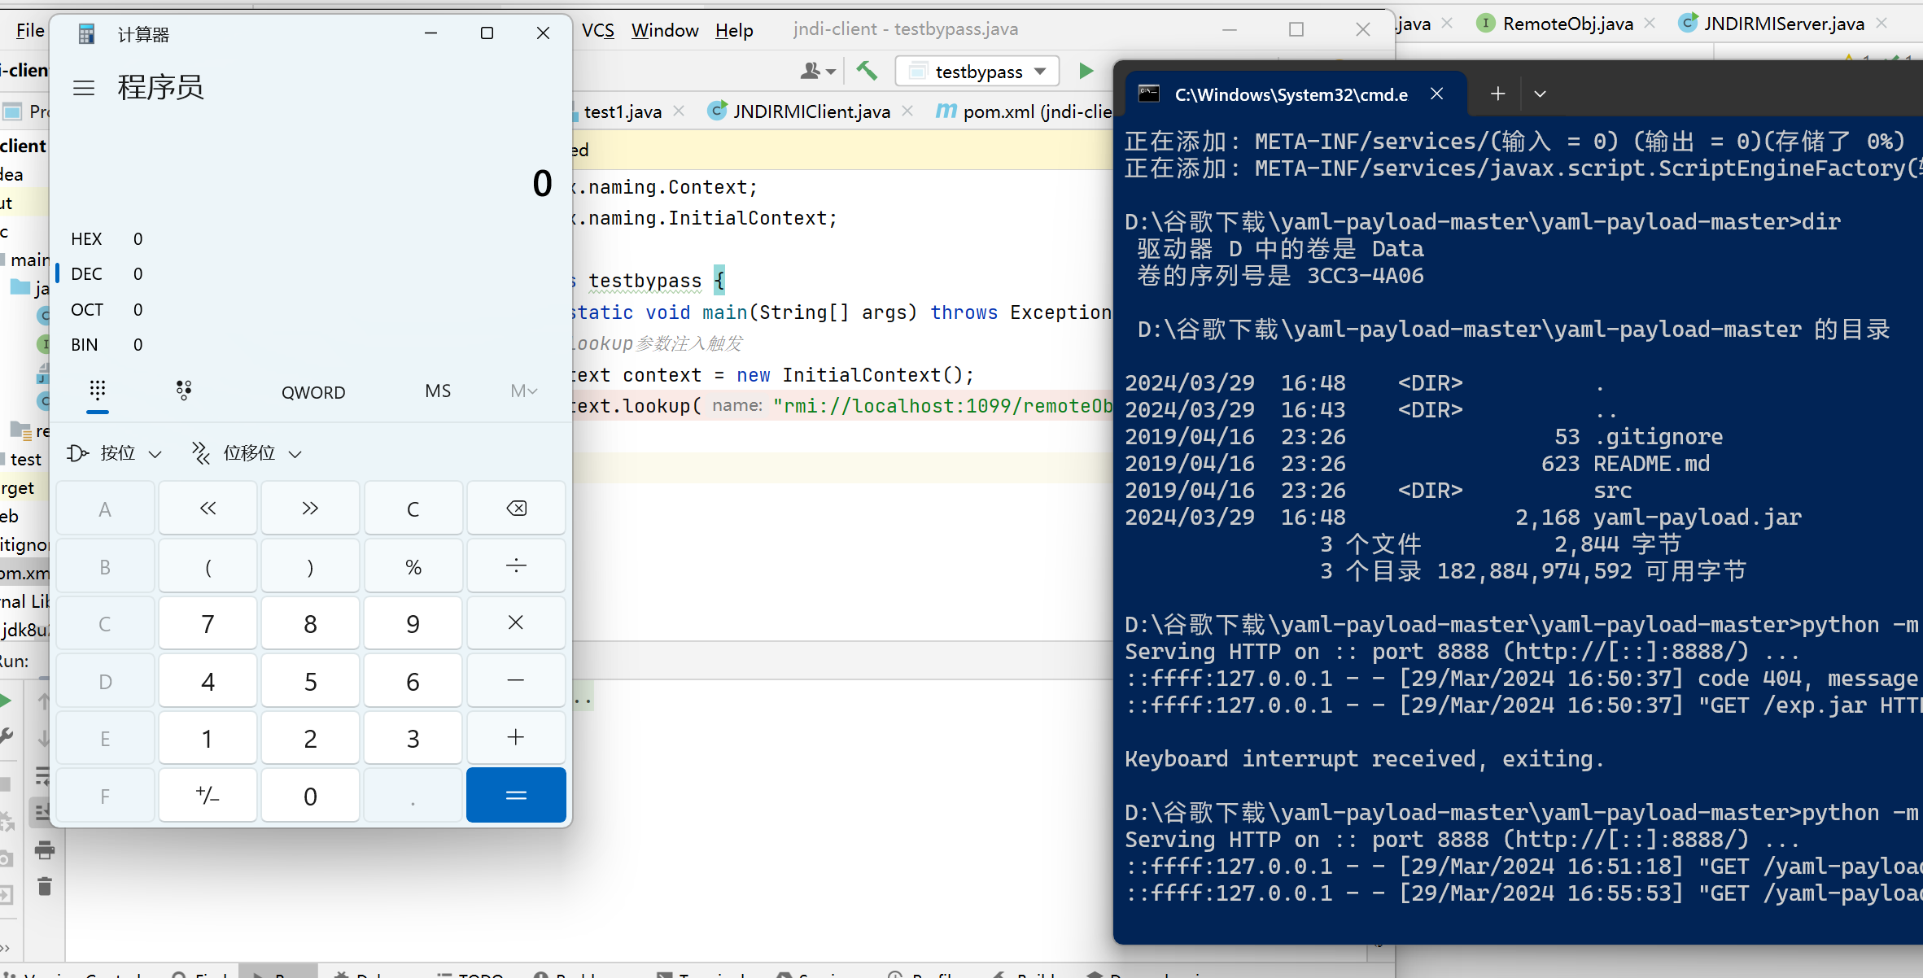The width and height of the screenshot is (1923, 978).
Task: Open the Help menu in IntelliJ
Action: pos(734,30)
